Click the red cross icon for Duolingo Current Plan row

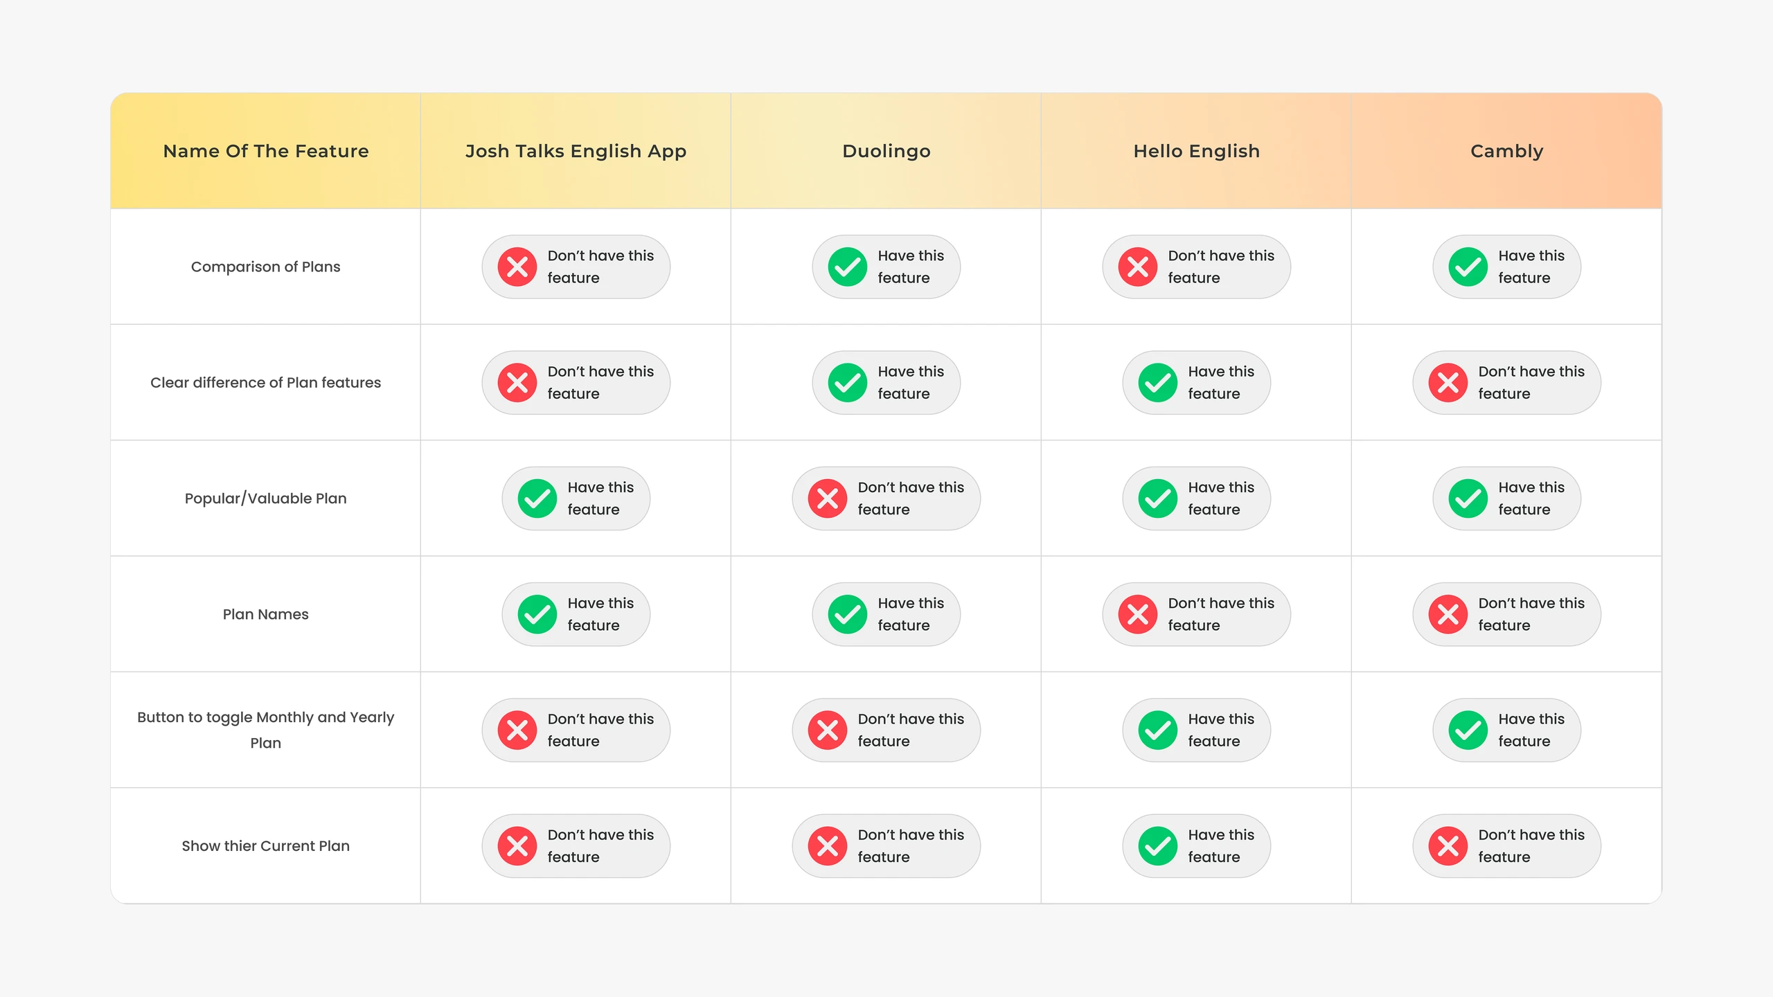pyautogui.click(x=828, y=846)
